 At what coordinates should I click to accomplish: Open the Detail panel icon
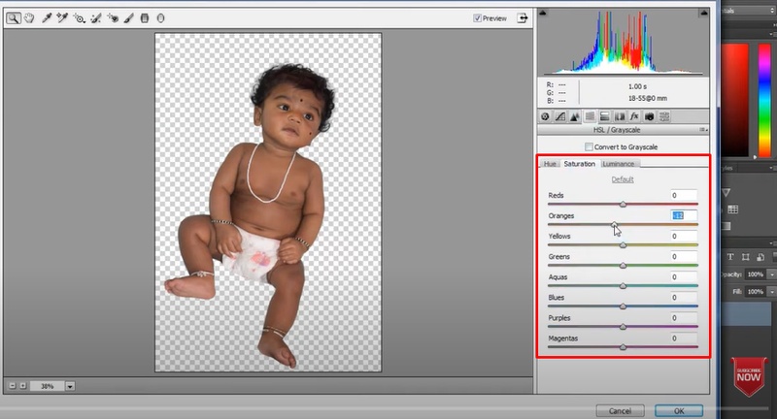[x=575, y=116]
